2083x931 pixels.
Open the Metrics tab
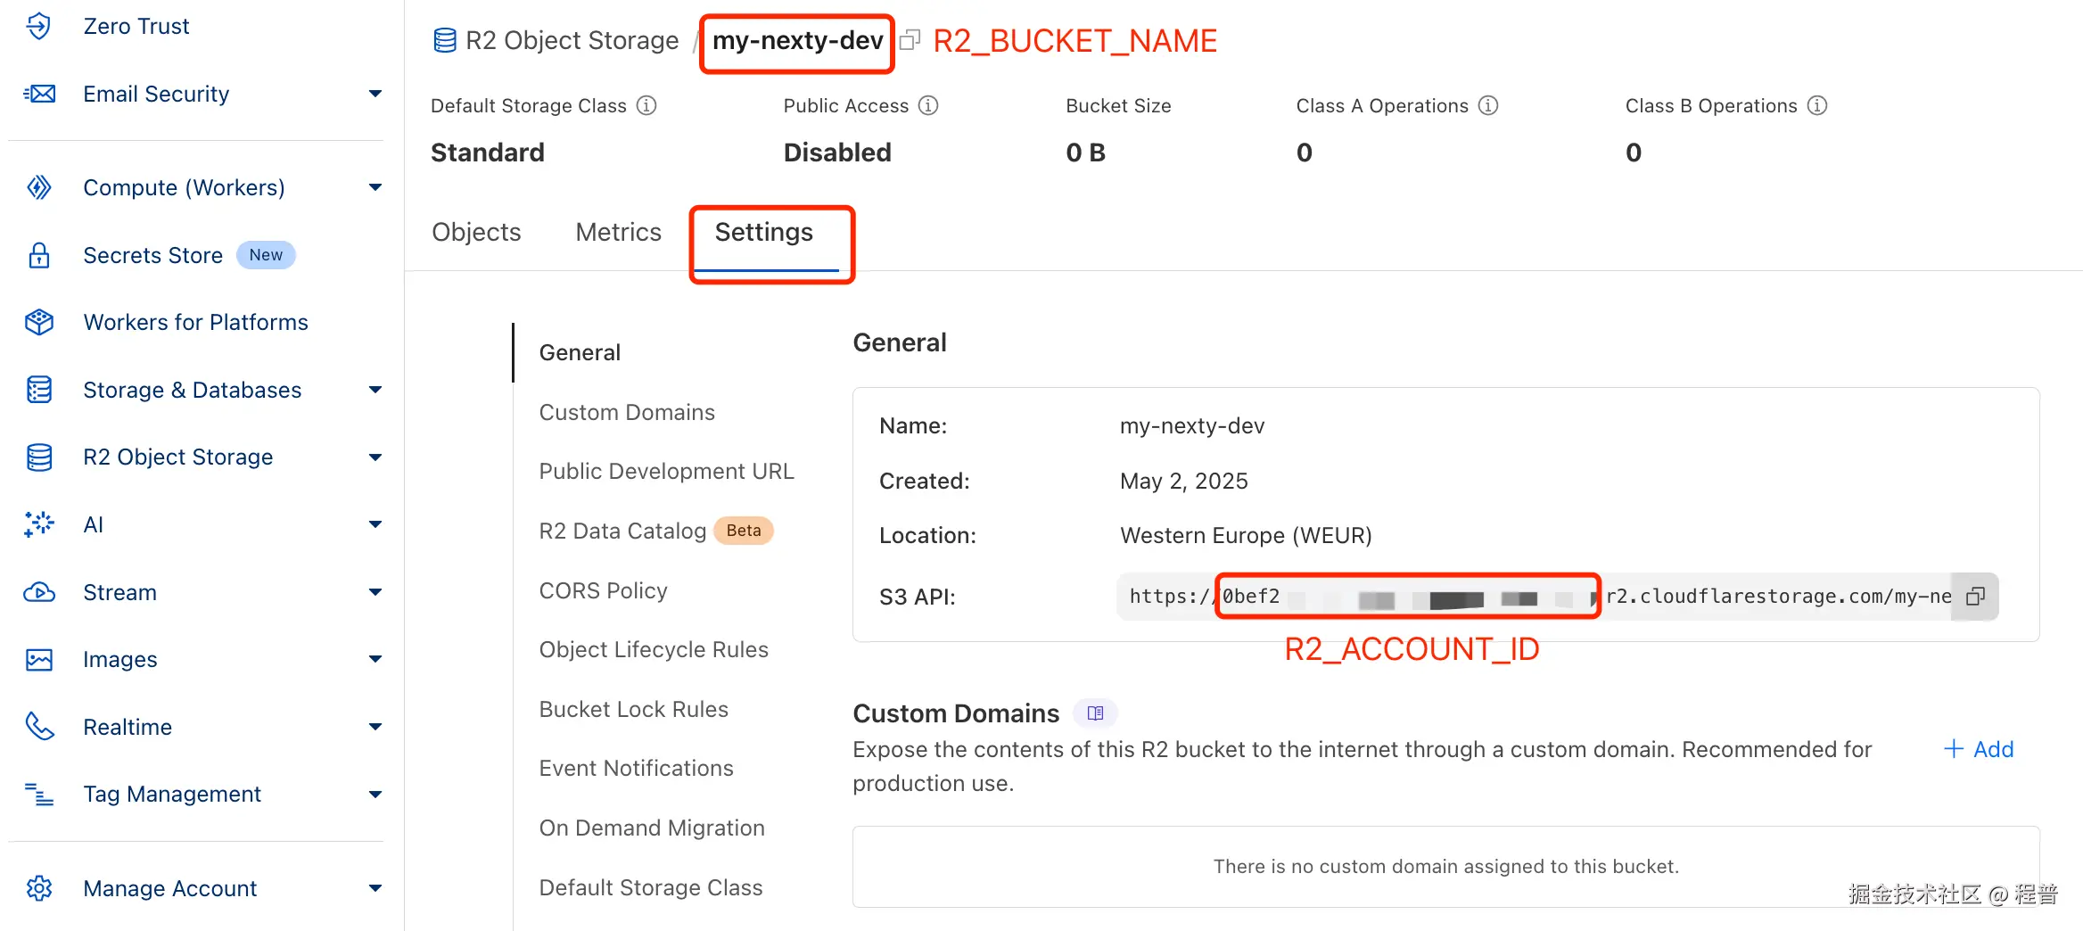[x=618, y=233]
